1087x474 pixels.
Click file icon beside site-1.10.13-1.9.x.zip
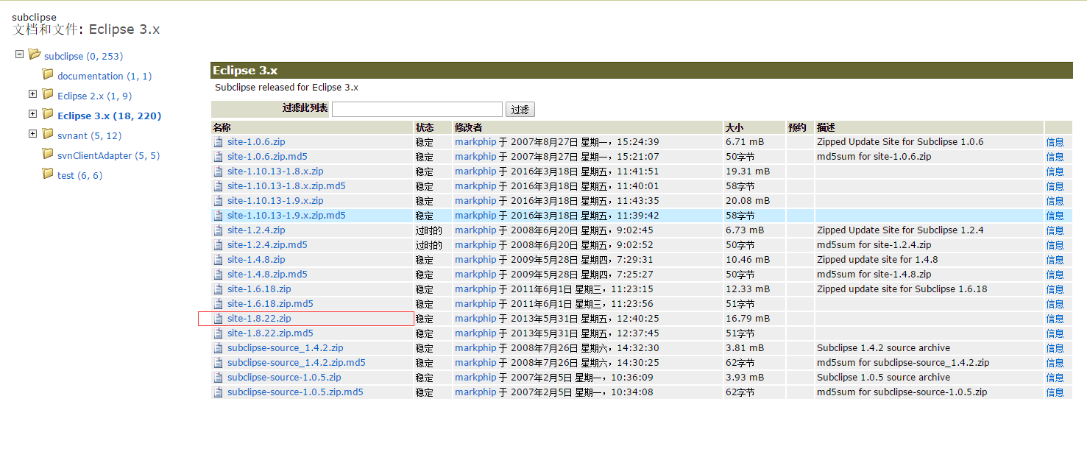218,201
